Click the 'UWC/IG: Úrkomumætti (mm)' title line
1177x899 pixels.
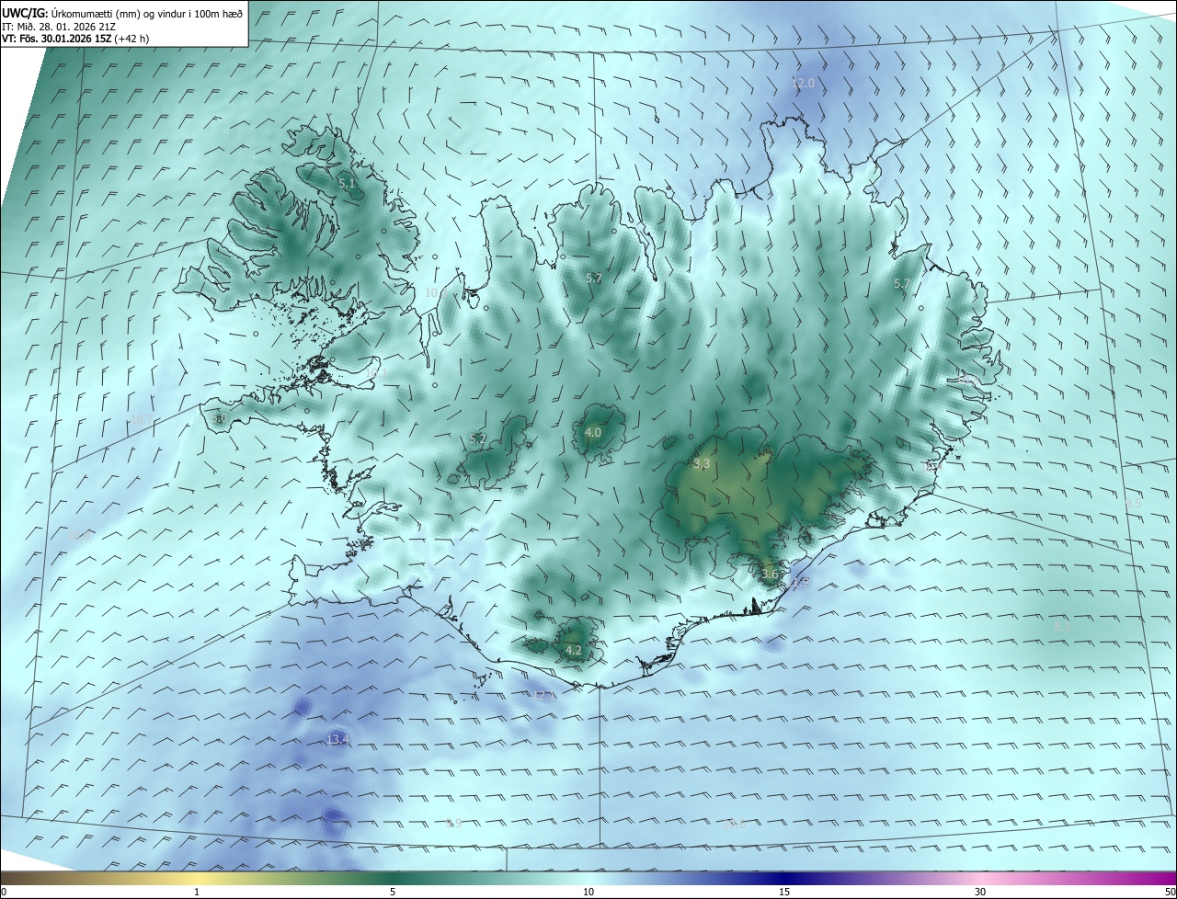(122, 14)
